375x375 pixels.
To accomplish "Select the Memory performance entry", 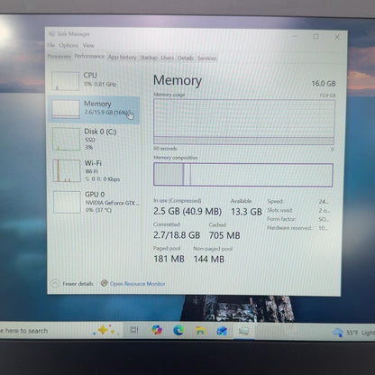I will coord(94,109).
